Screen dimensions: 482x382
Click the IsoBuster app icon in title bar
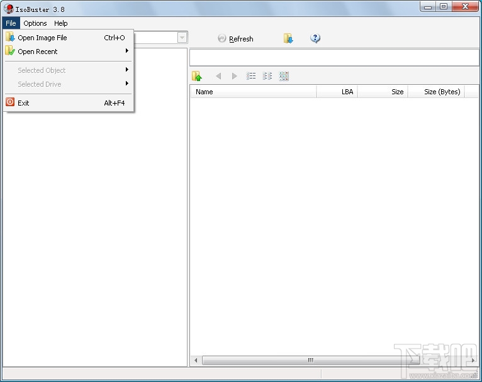(9, 9)
